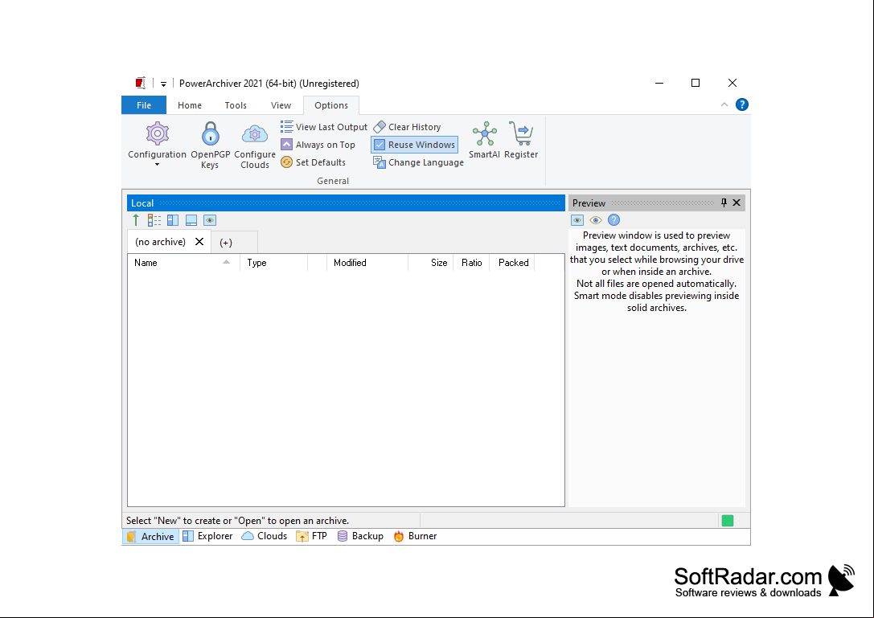
Task: Close the (no archive) tab
Action: tap(199, 242)
